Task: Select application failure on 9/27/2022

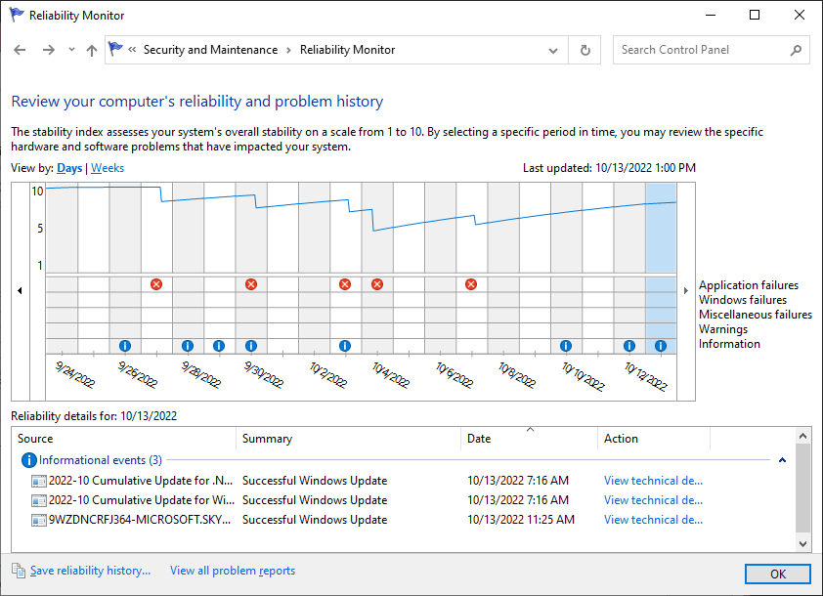Action: click(156, 284)
